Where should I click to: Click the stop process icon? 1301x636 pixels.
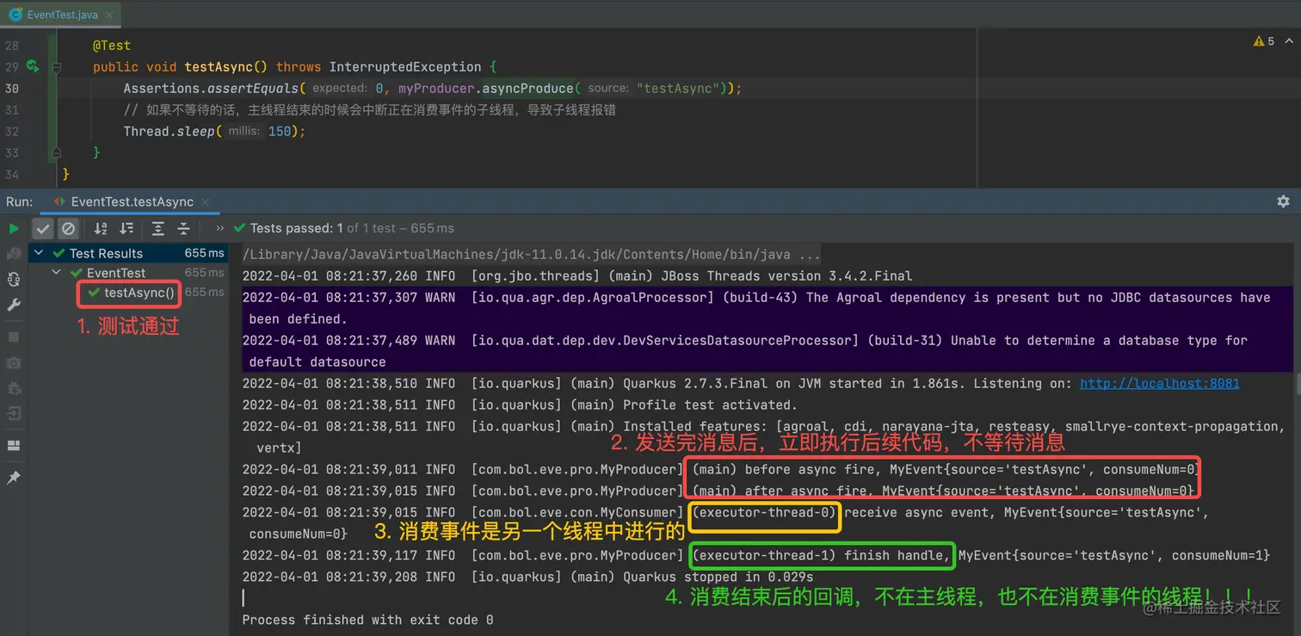14,337
